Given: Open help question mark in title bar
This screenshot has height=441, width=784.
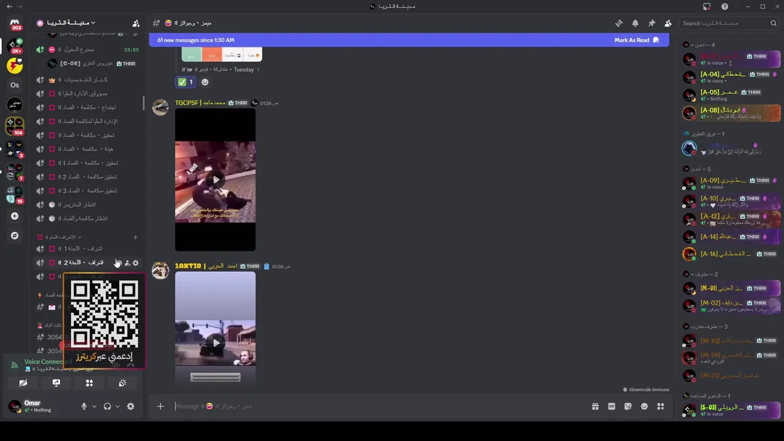Looking at the screenshot, I should (x=725, y=6).
